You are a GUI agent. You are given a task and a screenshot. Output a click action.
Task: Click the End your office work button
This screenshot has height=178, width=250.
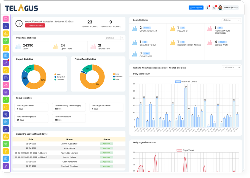coord(35,26)
